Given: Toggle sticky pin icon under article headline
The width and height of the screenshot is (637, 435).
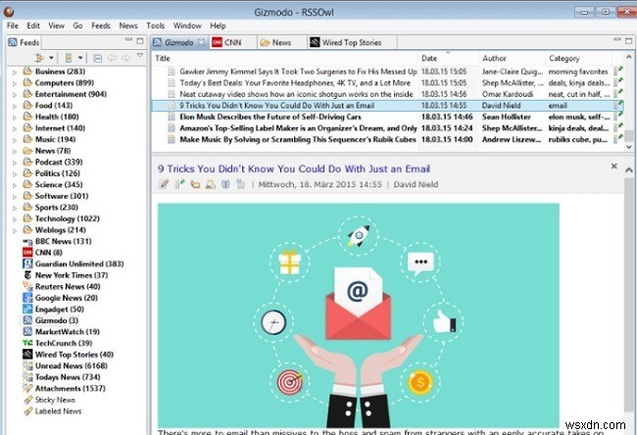Looking at the screenshot, I should click(x=179, y=184).
